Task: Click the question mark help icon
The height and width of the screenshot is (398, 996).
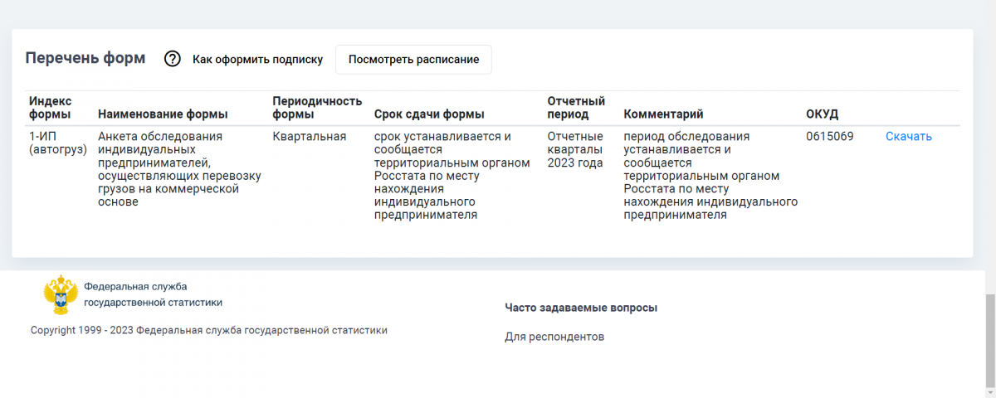Action: (x=173, y=59)
